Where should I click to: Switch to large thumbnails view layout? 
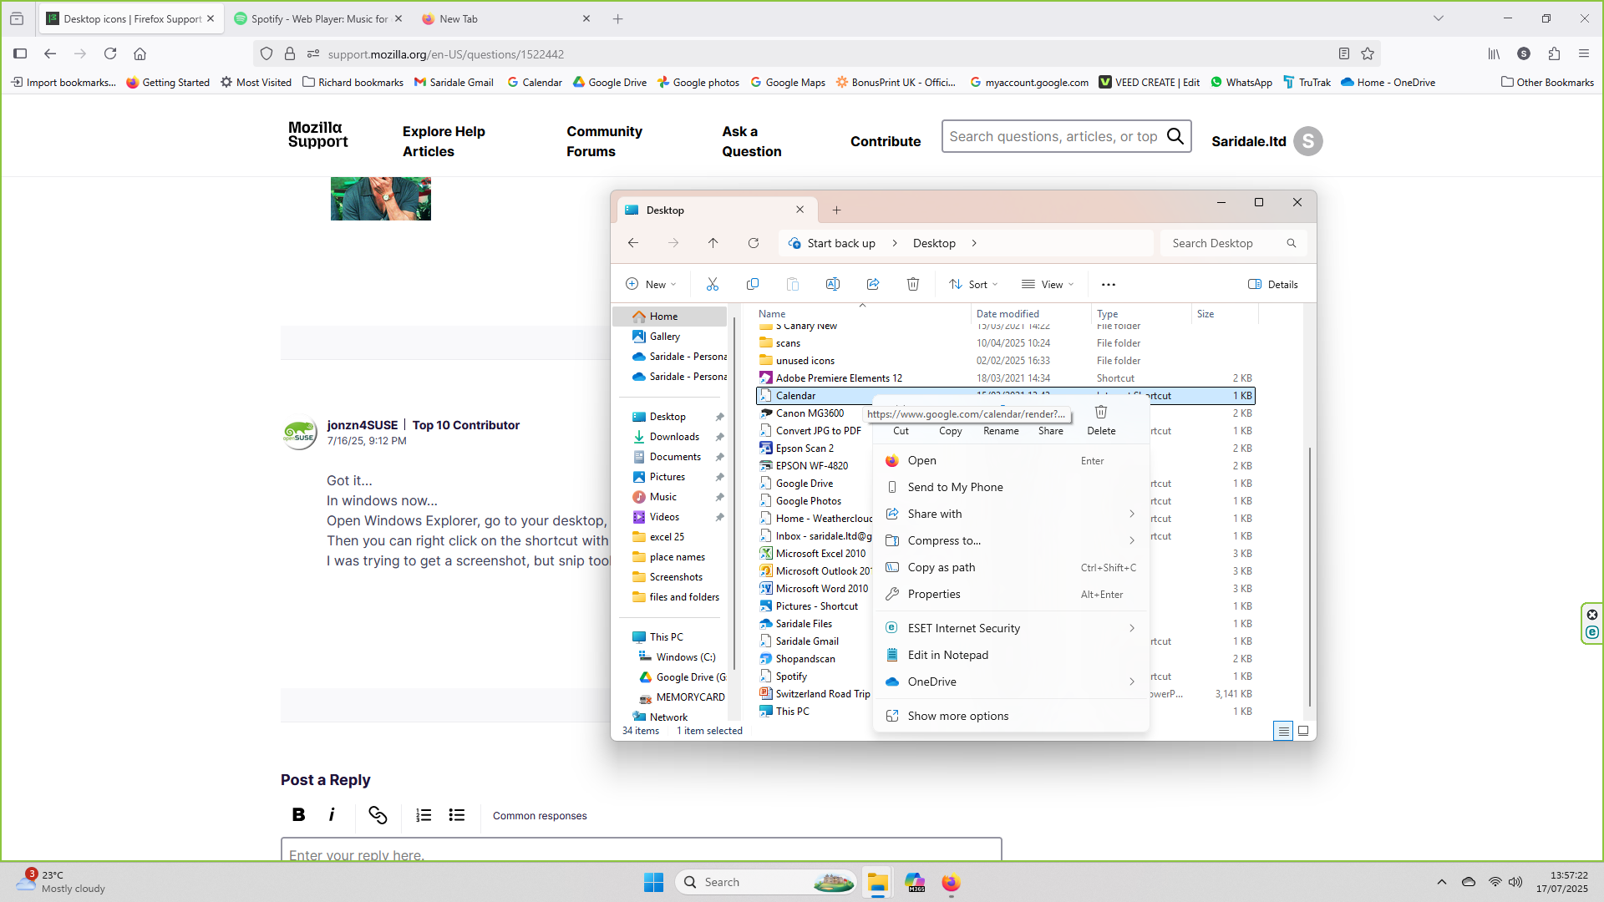[1303, 731]
